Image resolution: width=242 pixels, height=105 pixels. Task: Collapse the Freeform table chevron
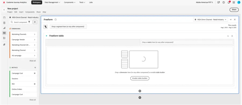228,36
